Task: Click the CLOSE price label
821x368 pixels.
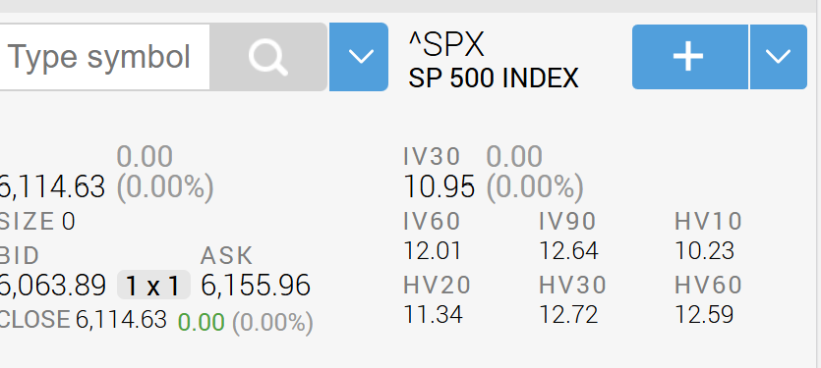Action: (x=34, y=319)
